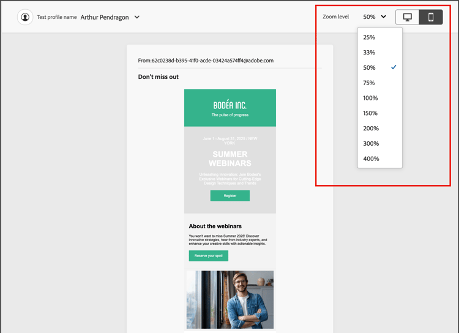The image size is (459, 333).
Task: Select 75% zoom level
Action: tap(379, 83)
